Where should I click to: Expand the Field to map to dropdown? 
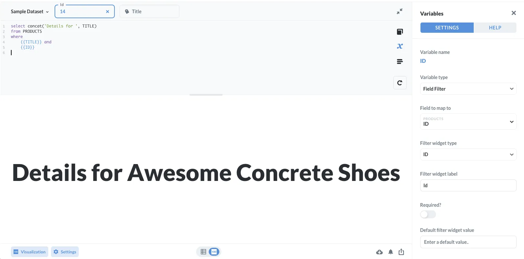[468, 121]
